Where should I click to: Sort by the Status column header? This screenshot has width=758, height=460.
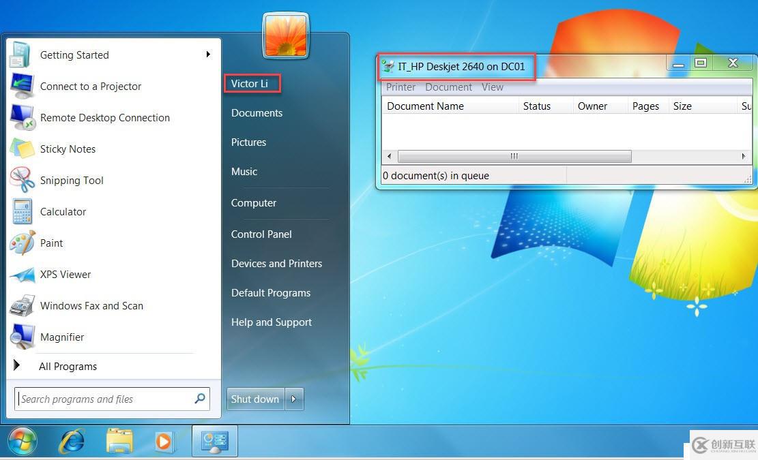(x=546, y=106)
